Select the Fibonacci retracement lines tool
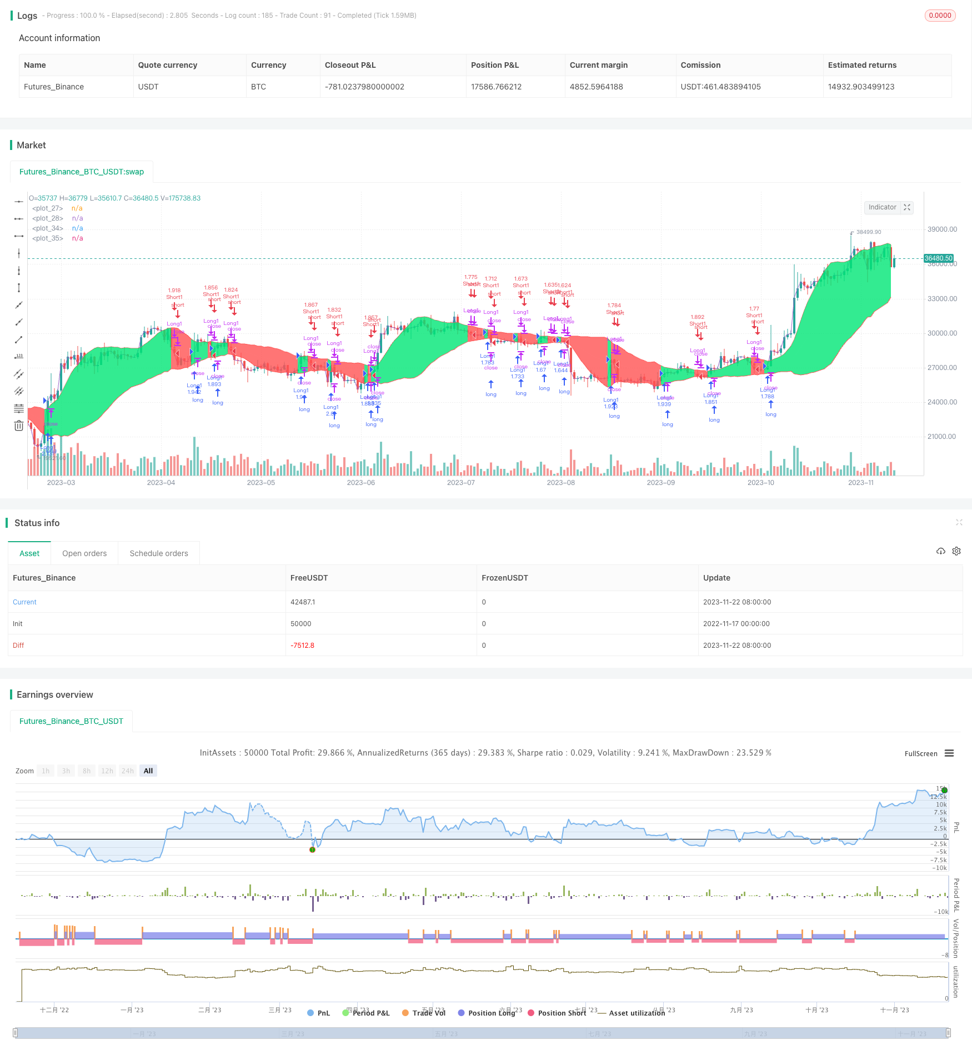Screen dimensions: 972x1055 (x=19, y=409)
